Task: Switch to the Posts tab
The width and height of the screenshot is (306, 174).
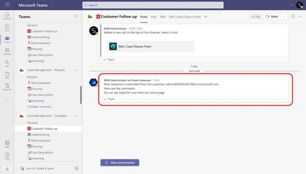Action: click(x=144, y=17)
